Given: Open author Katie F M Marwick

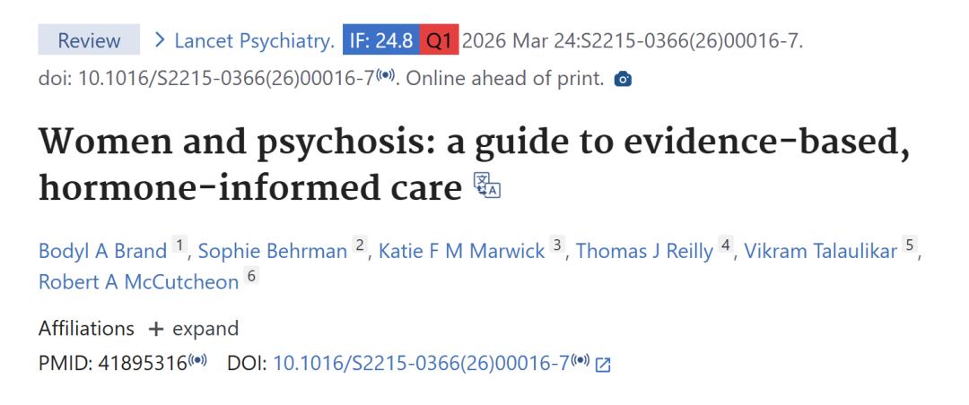Looking at the screenshot, I should (461, 251).
